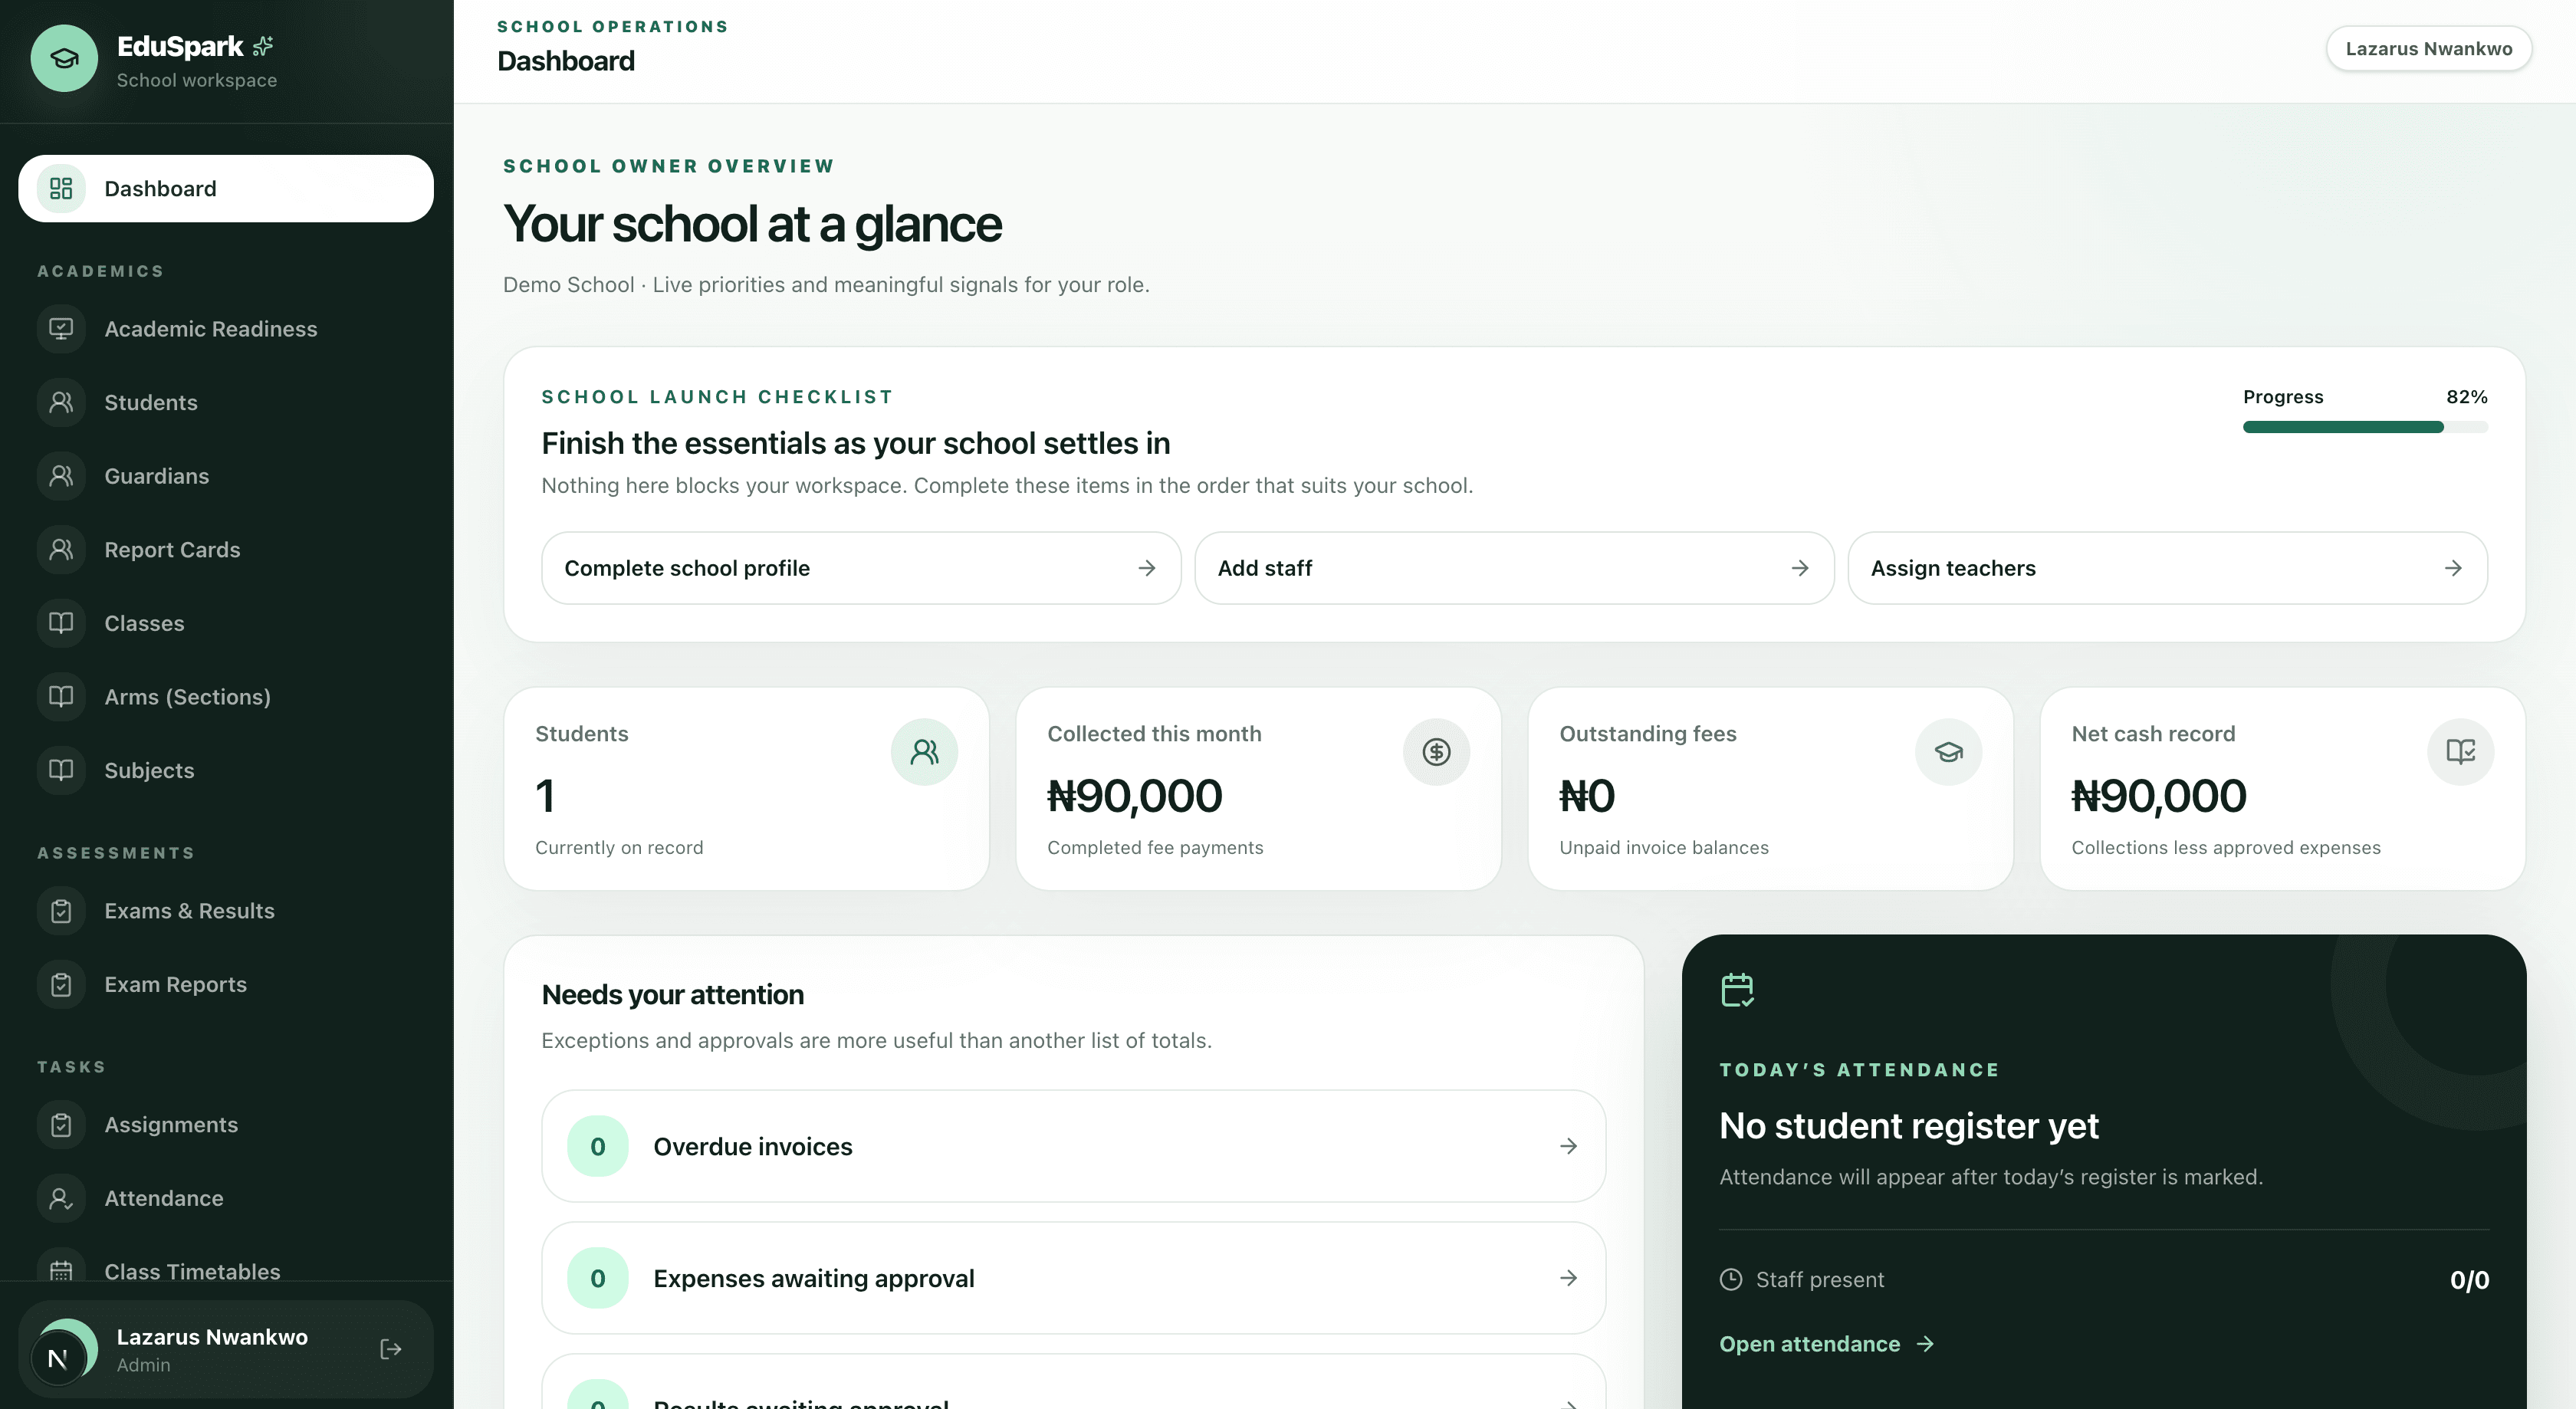Click the Your school at a glance heading
2576x1409 pixels.
[x=752, y=224]
